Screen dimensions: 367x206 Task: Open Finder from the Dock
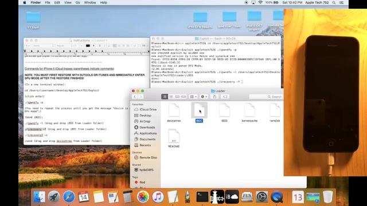coord(39,197)
